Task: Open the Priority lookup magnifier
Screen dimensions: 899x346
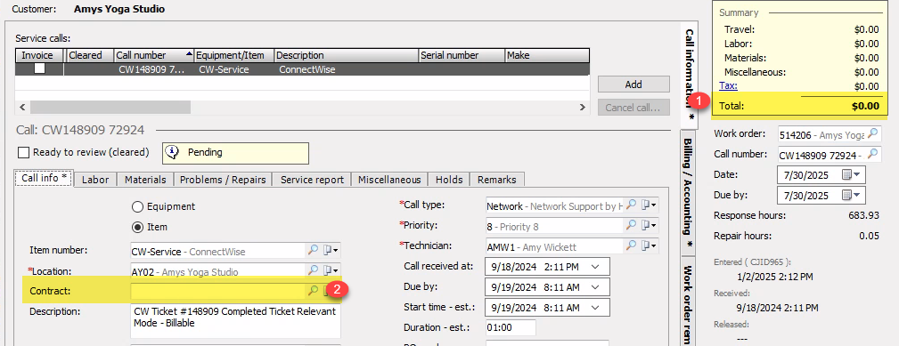Action: click(631, 225)
